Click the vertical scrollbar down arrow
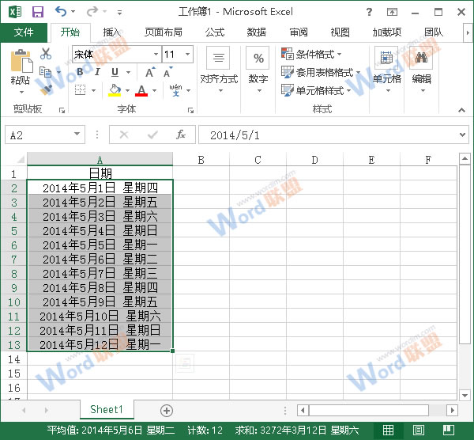This screenshot has height=440, width=474. click(x=465, y=395)
